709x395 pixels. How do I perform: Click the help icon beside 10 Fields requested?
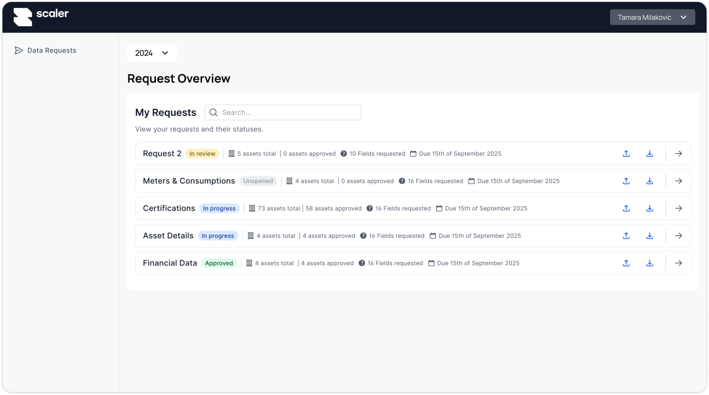(x=344, y=154)
